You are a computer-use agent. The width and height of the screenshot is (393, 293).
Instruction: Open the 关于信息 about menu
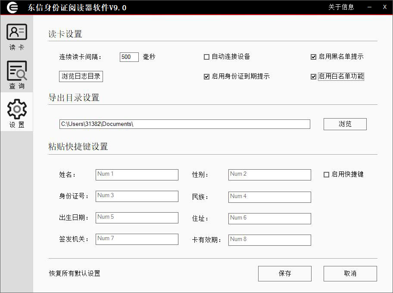pyautogui.click(x=341, y=7)
